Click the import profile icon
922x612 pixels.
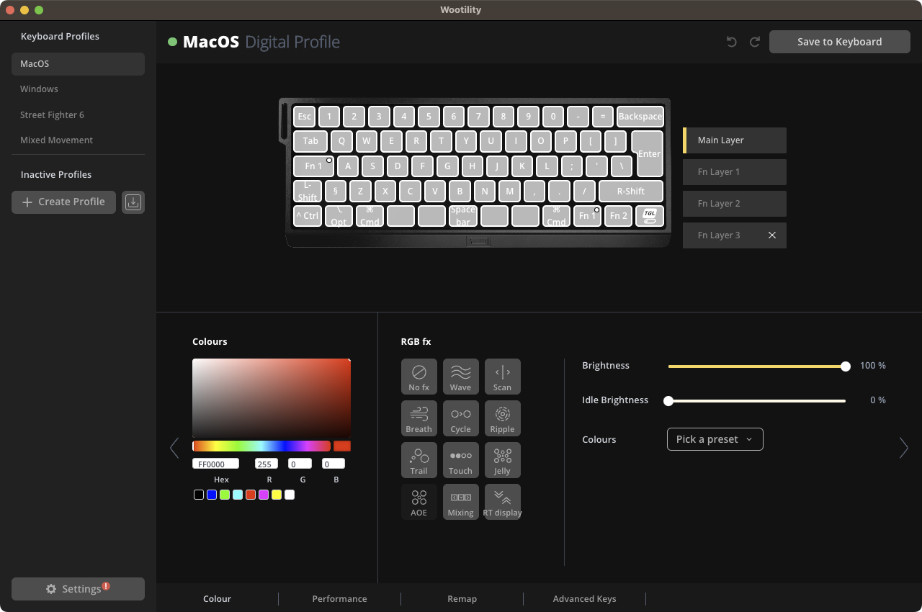133,202
